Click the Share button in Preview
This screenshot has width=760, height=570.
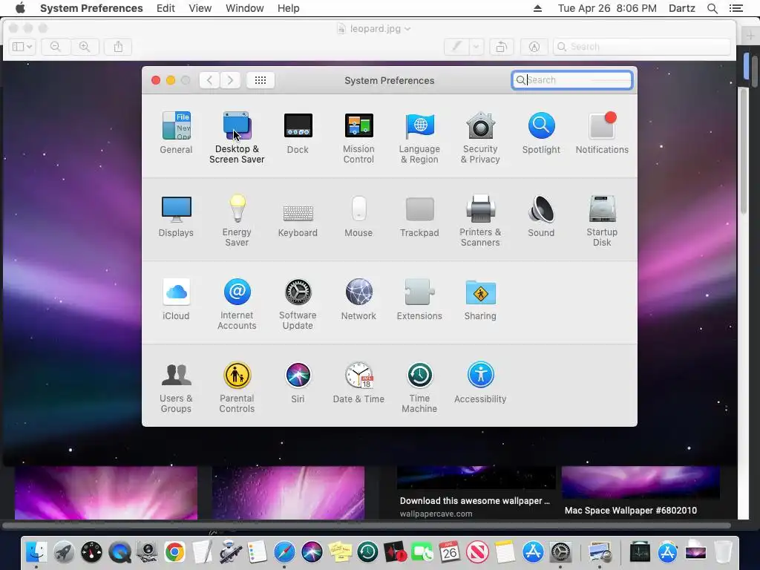(x=118, y=47)
